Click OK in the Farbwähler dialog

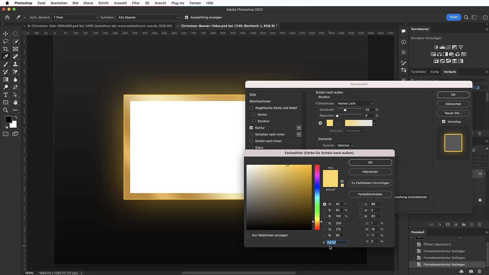click(370, 162)
